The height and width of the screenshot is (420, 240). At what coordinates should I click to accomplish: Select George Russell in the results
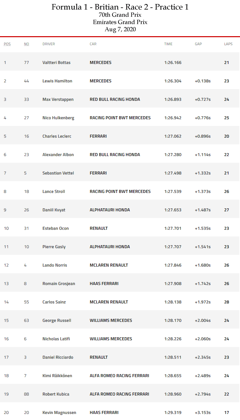pos(57,321)
